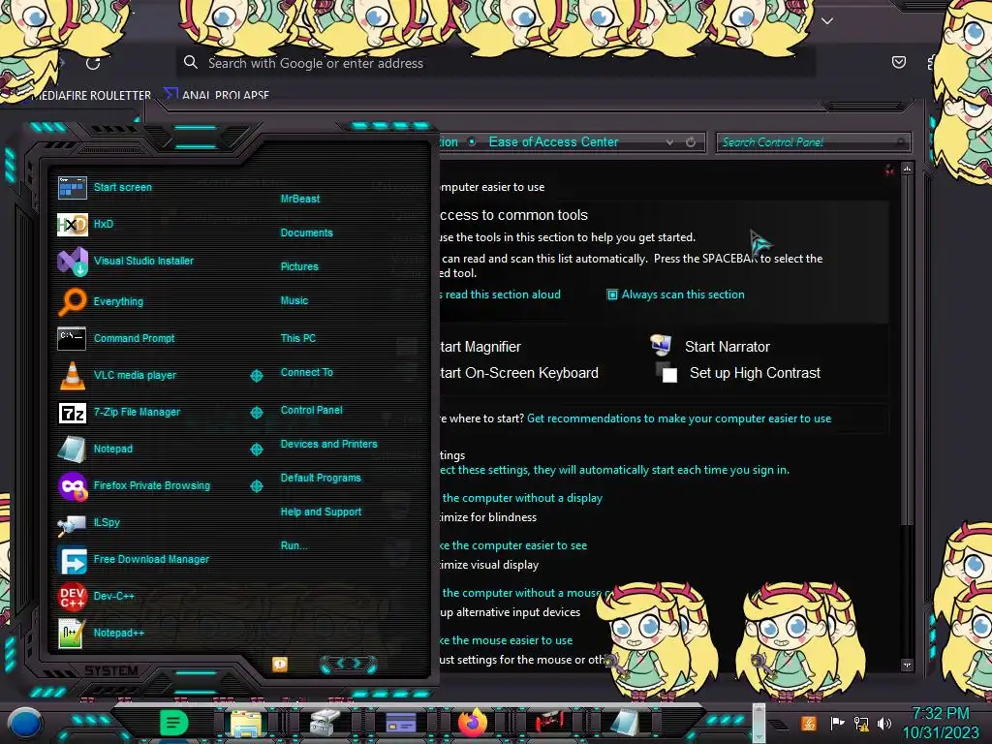Click the Start orb button
This screenshot has width=992, height=744.
pos(25,723)
